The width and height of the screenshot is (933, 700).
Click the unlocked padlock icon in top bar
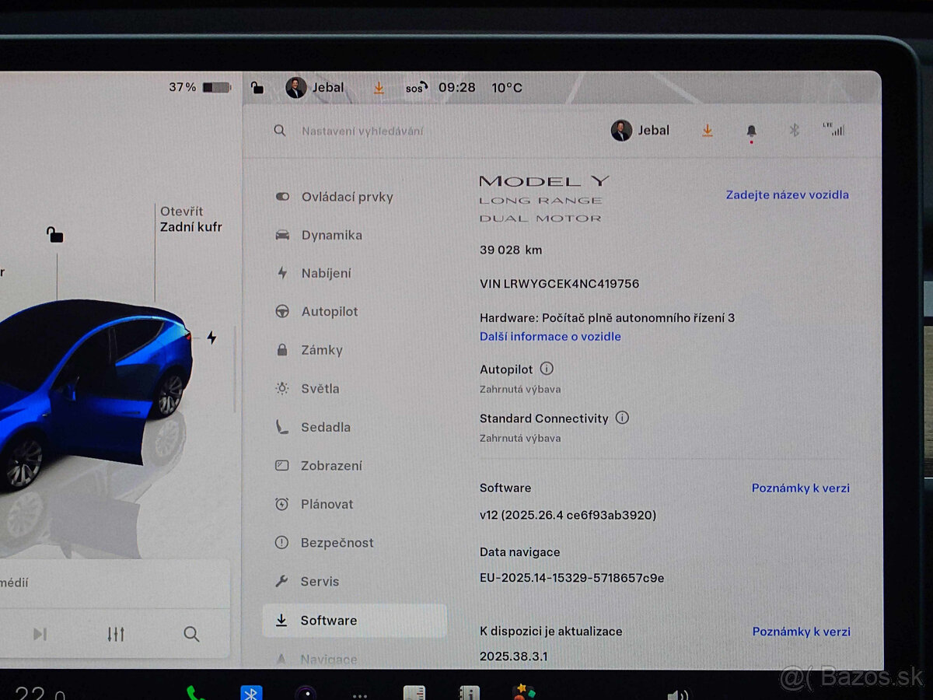pos(257,87)
